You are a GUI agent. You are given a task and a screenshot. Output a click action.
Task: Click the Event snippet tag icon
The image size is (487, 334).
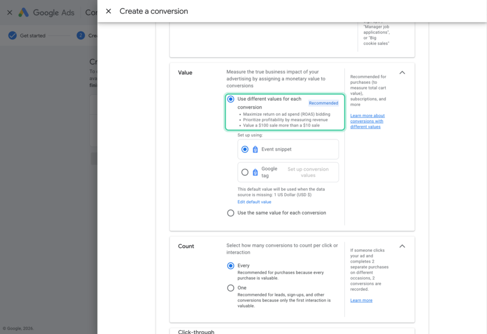[x=255, y=149]
